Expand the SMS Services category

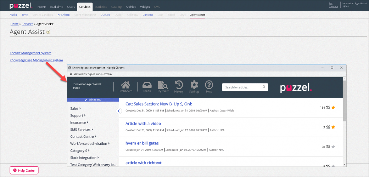[x=82, y=130]
